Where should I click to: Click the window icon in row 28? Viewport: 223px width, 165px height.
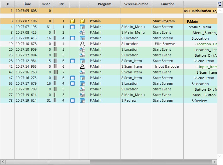coord(73,61)
